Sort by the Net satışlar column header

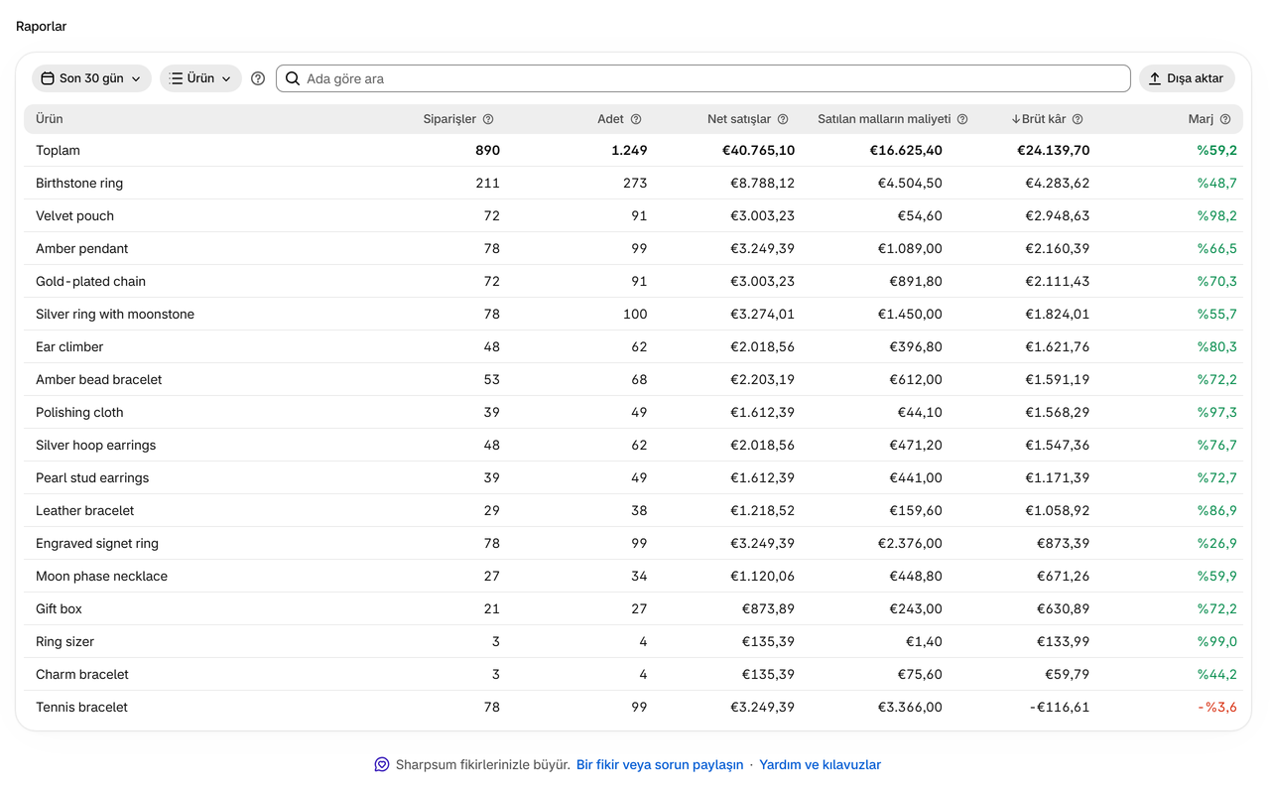click(x=739, y=119)
